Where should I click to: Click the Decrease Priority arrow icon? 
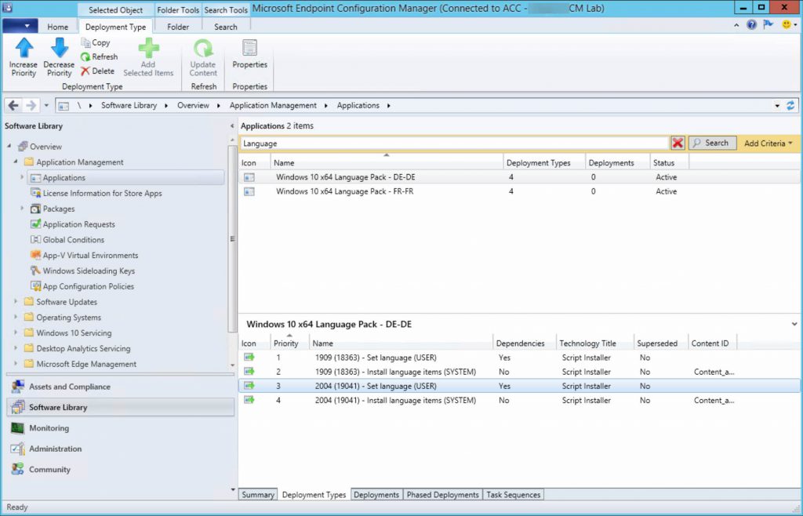pyautogui.click(x=60, y=48)
